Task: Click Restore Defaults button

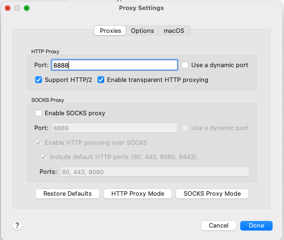Action: [x=68, y=194]
